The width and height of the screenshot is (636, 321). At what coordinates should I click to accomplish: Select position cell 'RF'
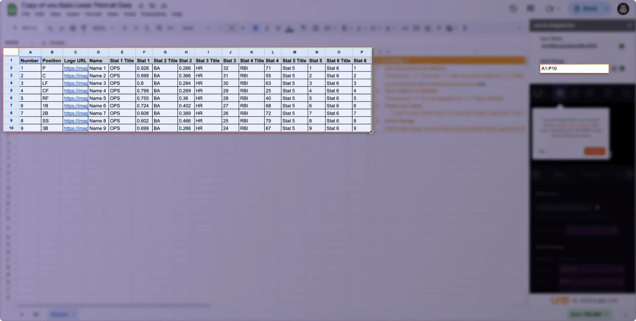(52, 98)
